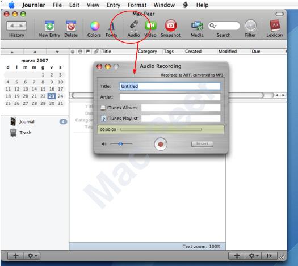This screenshot has width=298, height=266.
Task: Open the Lexicon book icon
Action: 275,26
